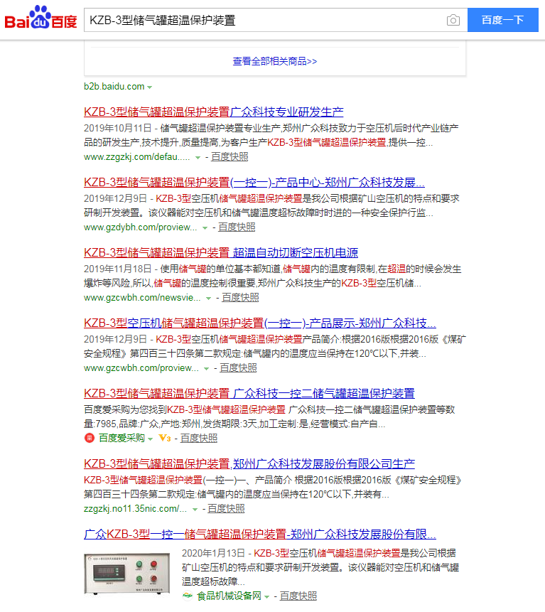Open result 广众科技专业研发生产
The image size is (545, 612).
click(x=213, y=112)
